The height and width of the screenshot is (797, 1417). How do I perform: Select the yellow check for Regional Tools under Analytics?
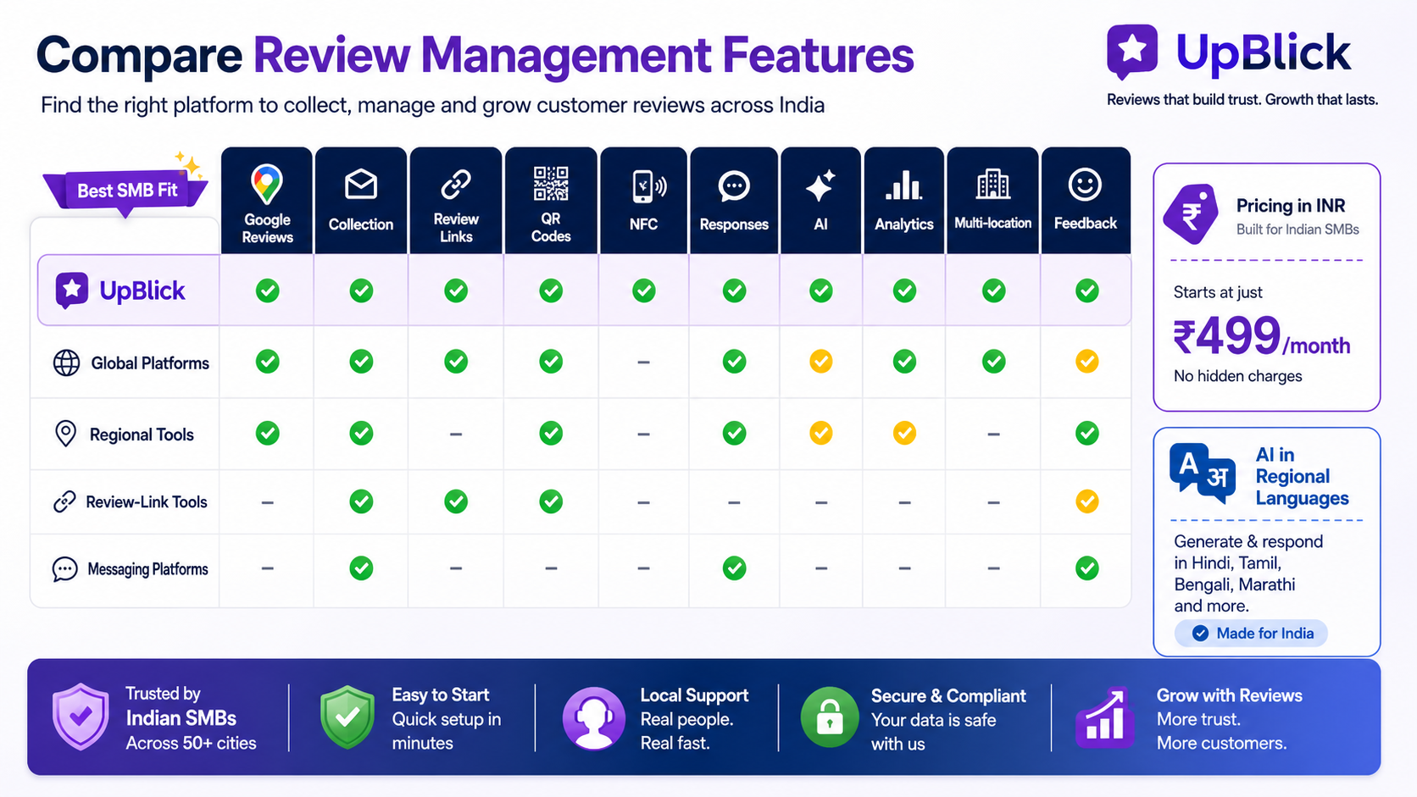click(904, 434)
